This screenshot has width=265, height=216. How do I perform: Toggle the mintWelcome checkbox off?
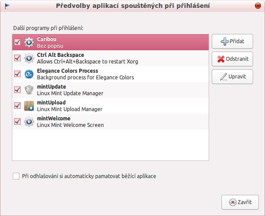tap(17, 121)
